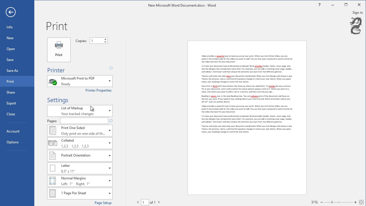366x206 pixels.
Task: Go to the previous preview page arrow
Action: [138, 202]
